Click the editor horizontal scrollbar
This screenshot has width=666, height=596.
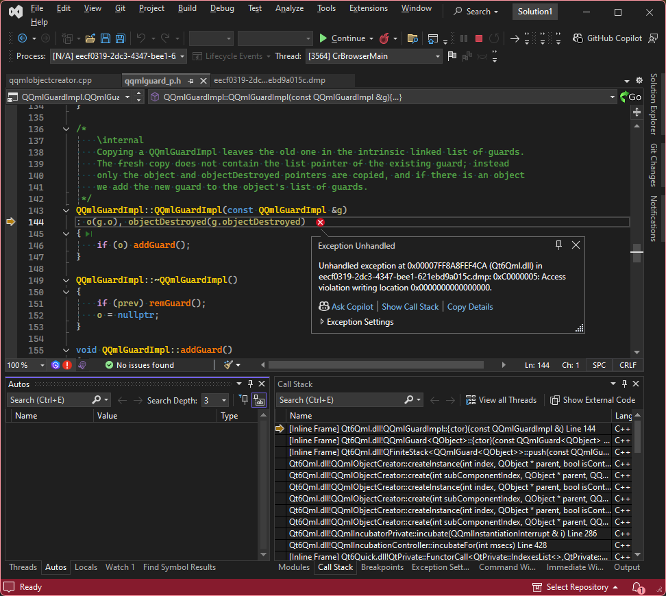376,365
